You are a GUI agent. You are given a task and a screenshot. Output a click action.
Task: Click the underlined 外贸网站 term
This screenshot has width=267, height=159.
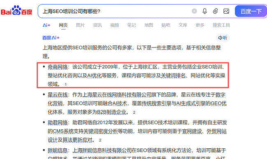pyautogui.click(x=216, y=131)
